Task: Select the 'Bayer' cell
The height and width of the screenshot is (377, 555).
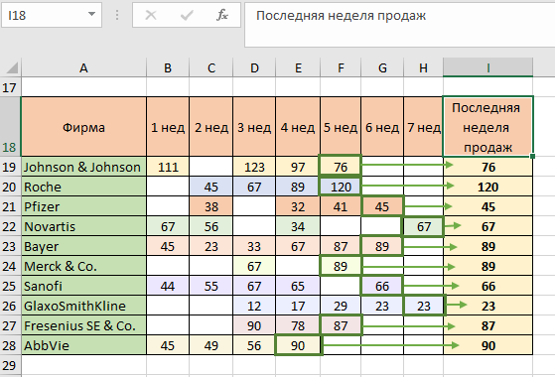Action: pyautogui.click(x=83, y=246)
